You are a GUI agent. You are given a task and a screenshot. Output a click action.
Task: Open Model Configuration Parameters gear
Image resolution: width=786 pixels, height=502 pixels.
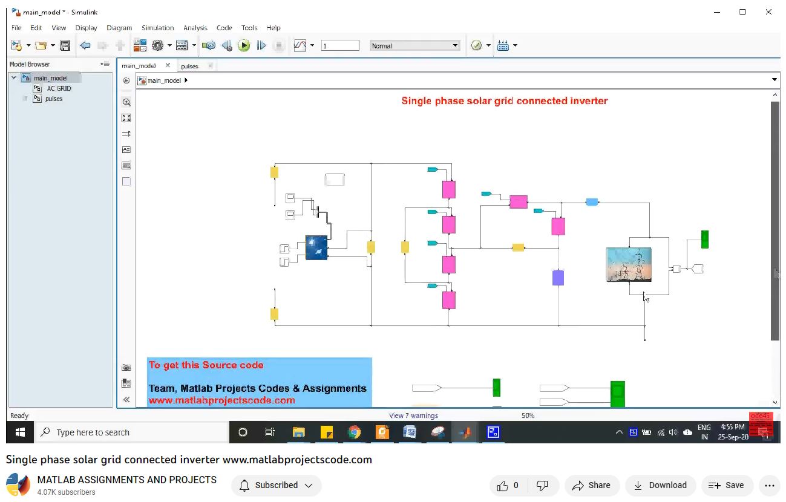[158, 45]
